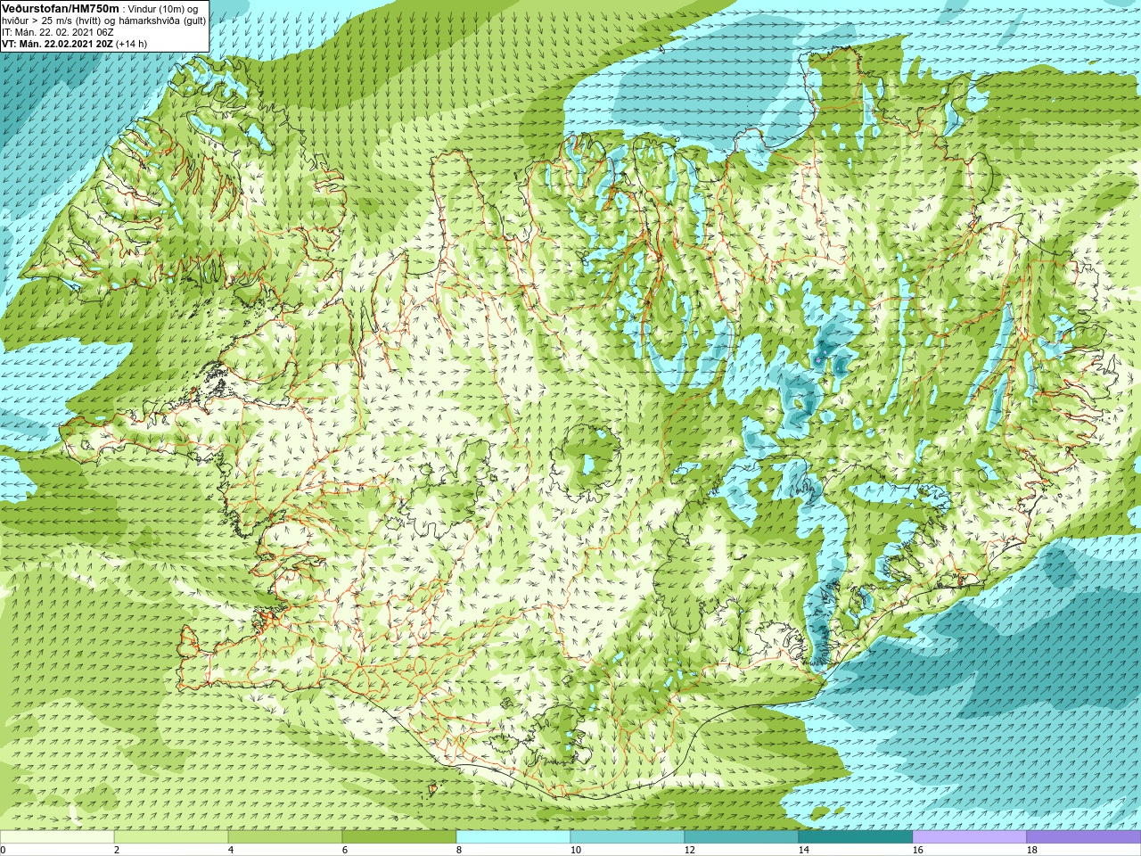Screen dimensions: 1141x856
Task: Click the legend label '10'
Action: point(575,850)
